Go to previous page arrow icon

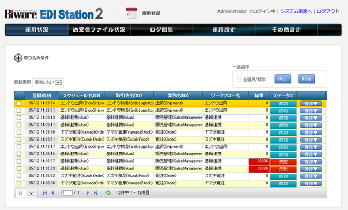pyautogui.click(x=52, y=193)
